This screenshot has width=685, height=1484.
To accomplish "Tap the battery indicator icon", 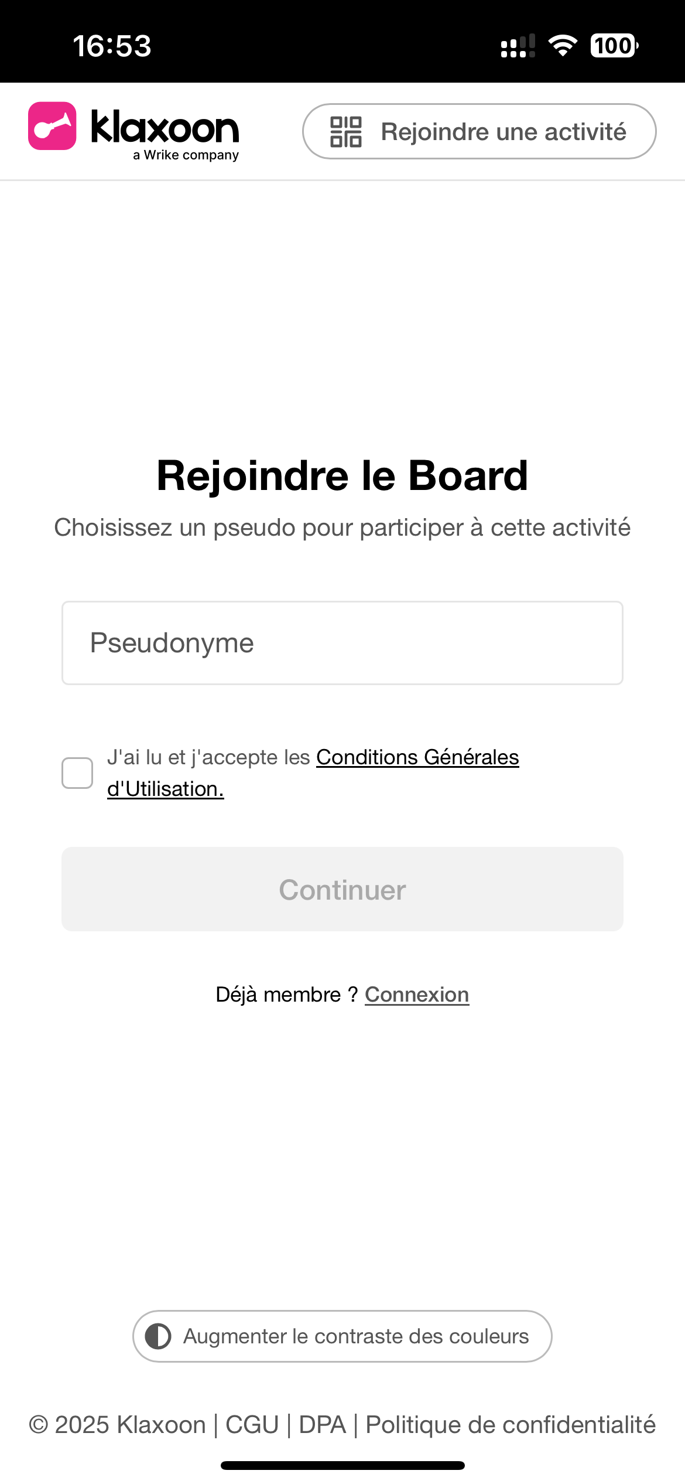I will 614,46.
